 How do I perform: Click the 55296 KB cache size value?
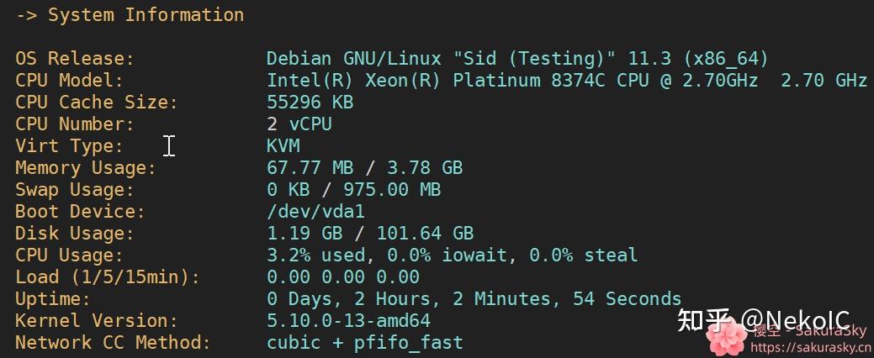310,103
